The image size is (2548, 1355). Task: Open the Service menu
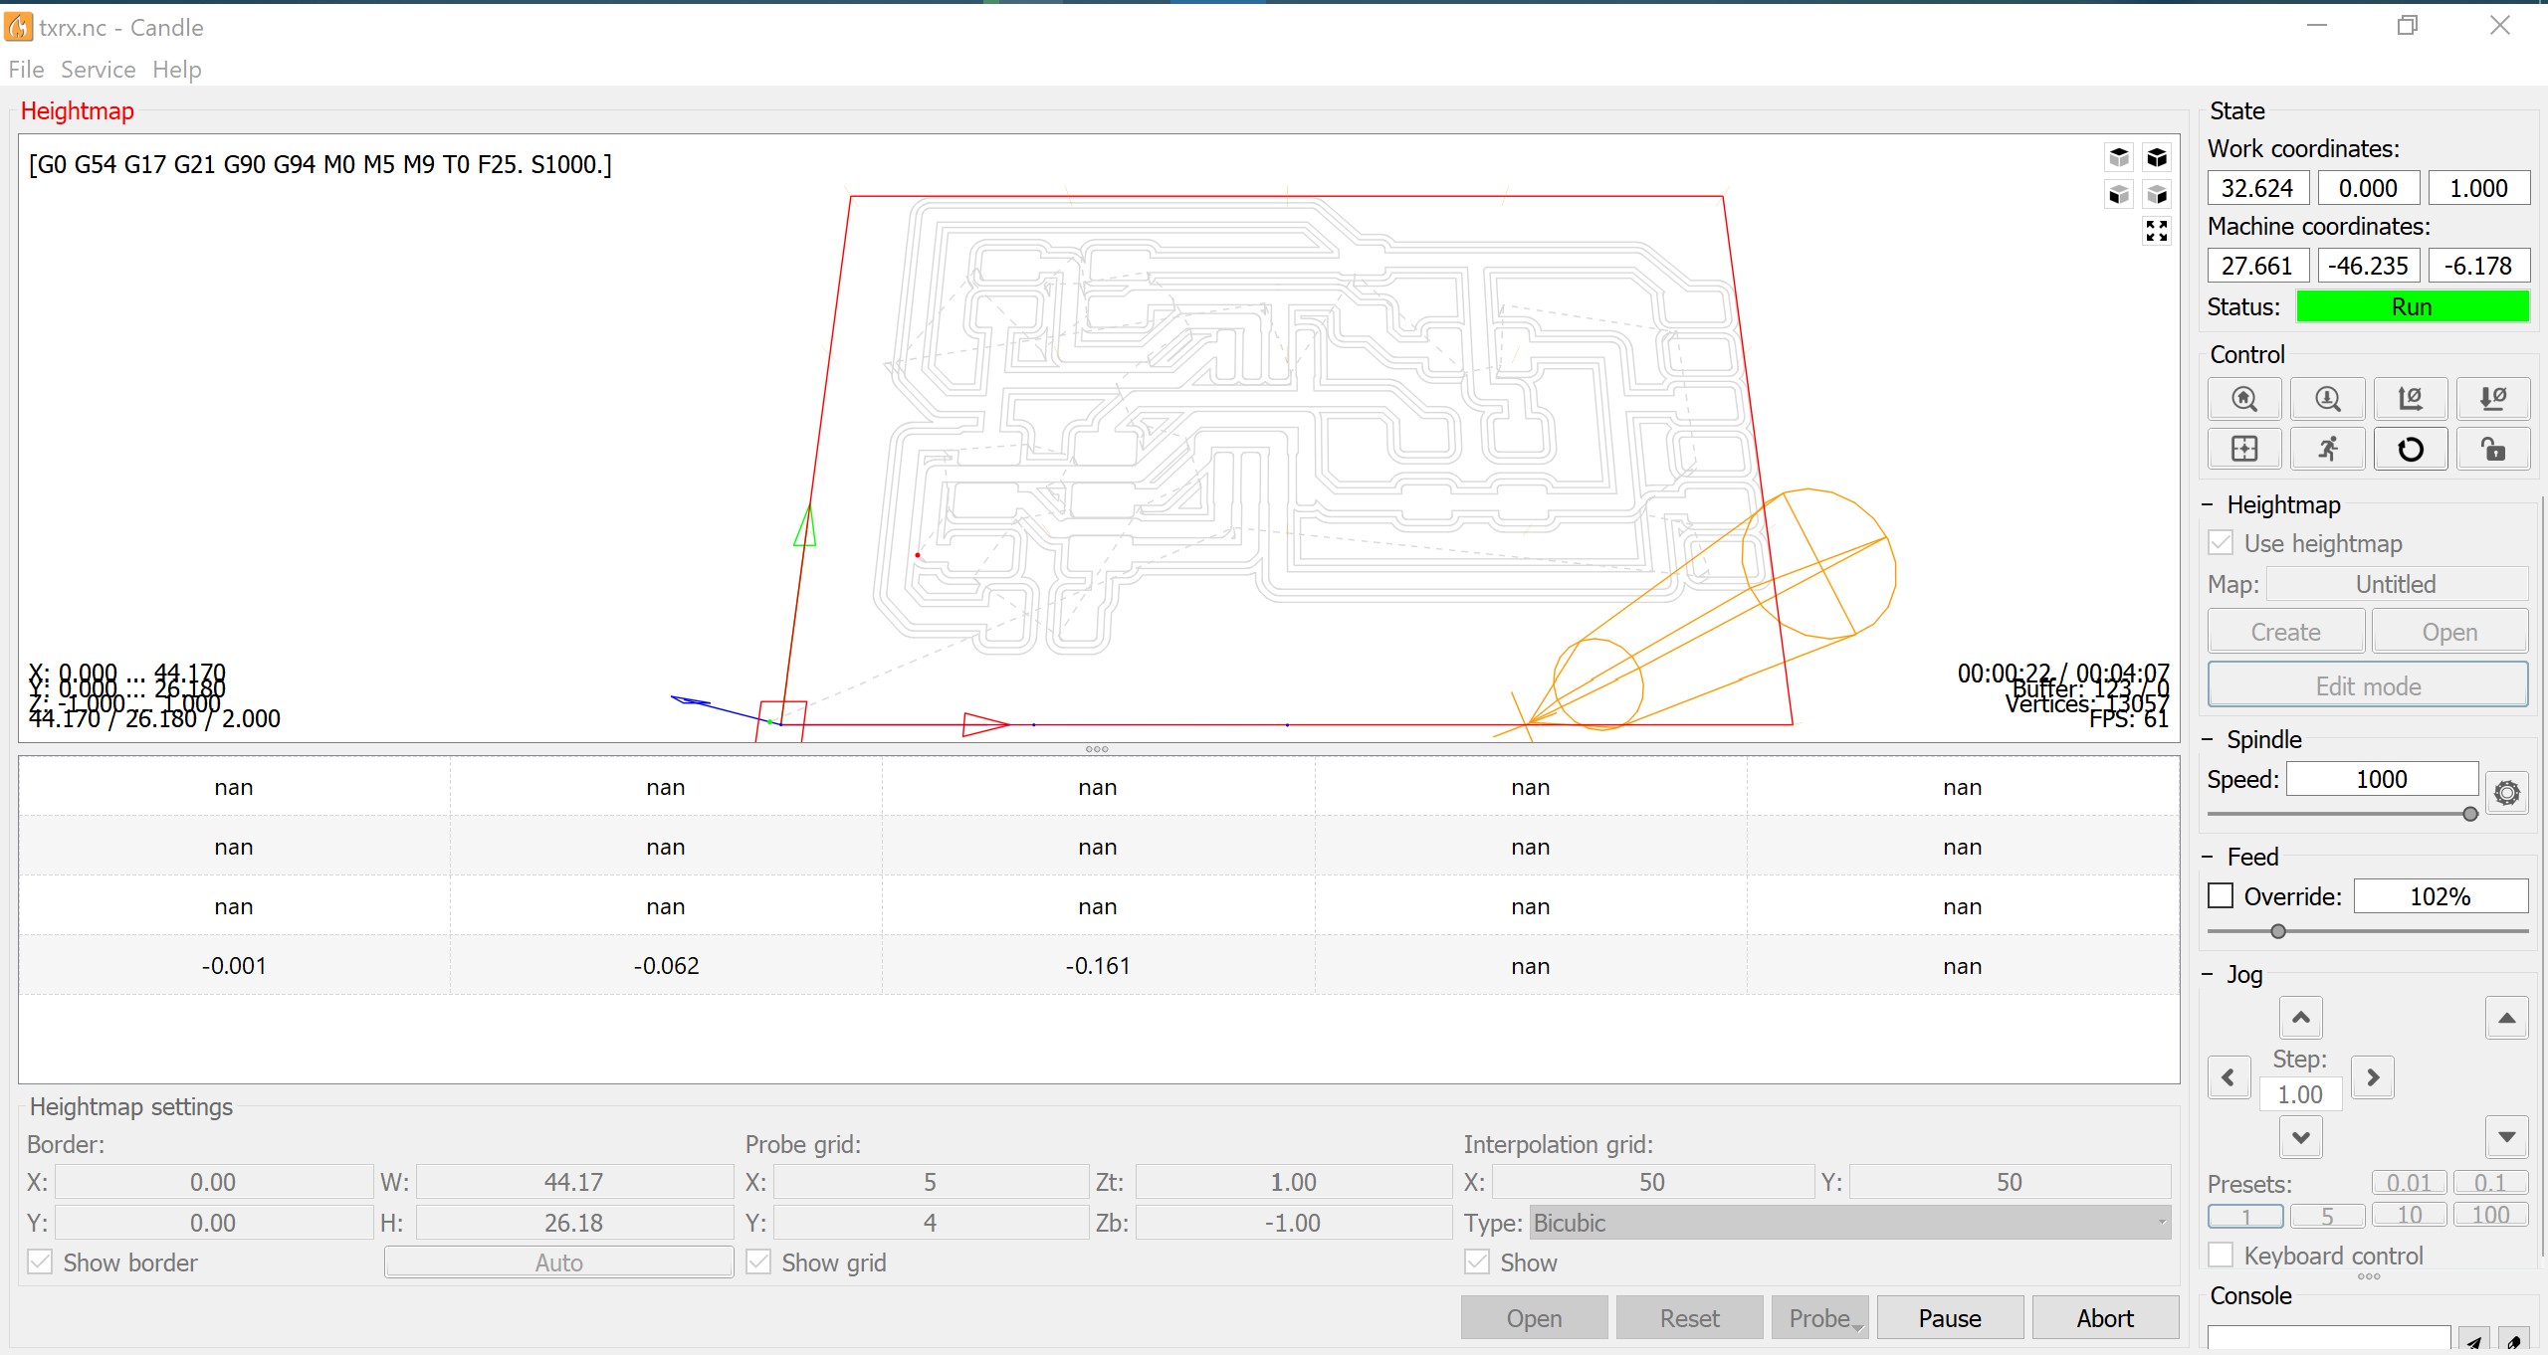coord(98,70)
